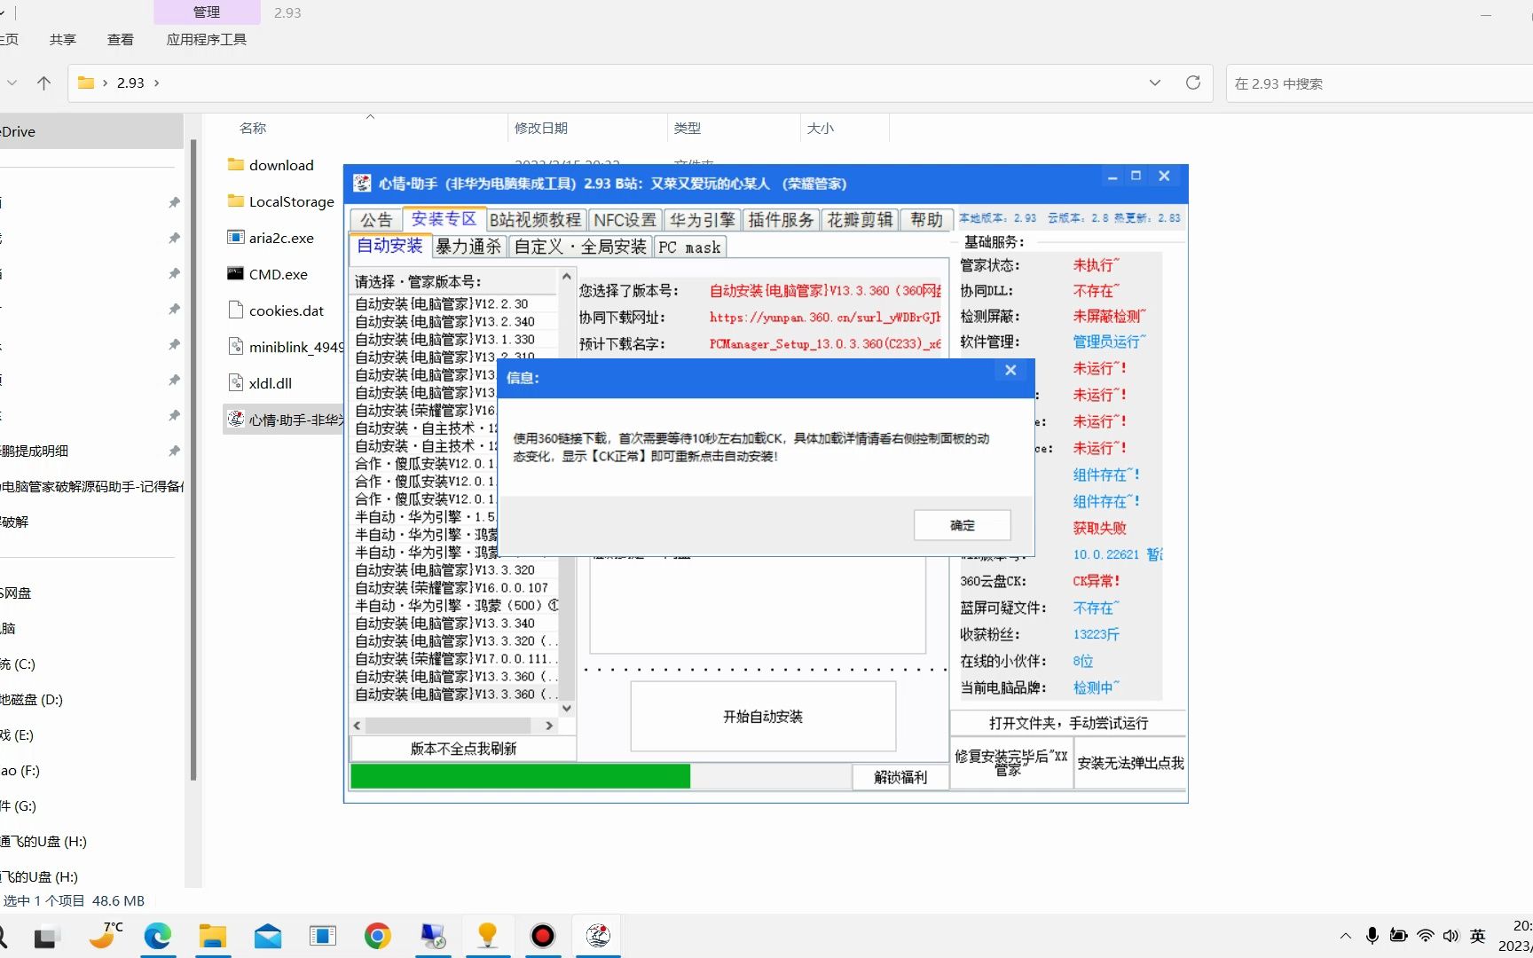Click the volume icon in system tray
Viewport: 1533px width, 958px height.
point(1450,936)
